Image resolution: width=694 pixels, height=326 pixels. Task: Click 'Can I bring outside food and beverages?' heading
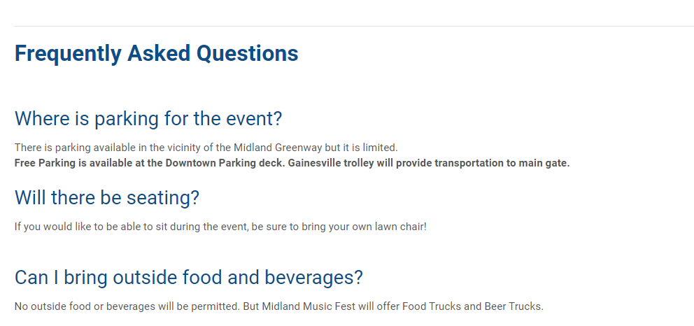[189, 277]
